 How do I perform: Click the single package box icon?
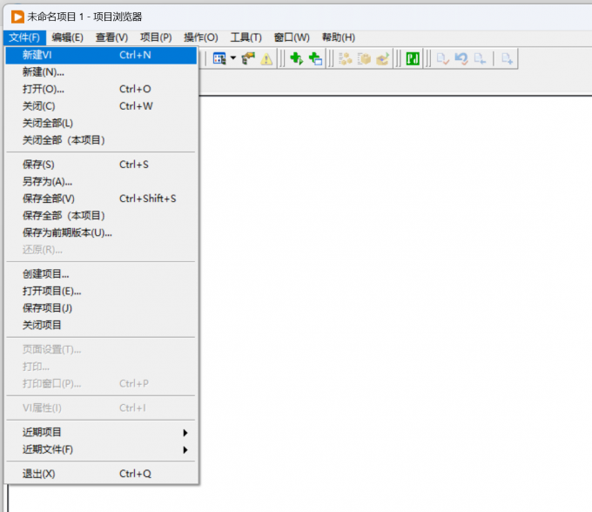pos(364,59)
